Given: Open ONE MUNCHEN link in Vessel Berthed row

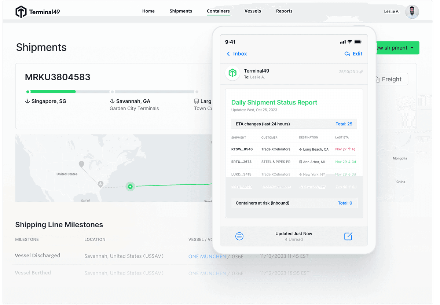Looking at the screenshot, I should [207, 273].
